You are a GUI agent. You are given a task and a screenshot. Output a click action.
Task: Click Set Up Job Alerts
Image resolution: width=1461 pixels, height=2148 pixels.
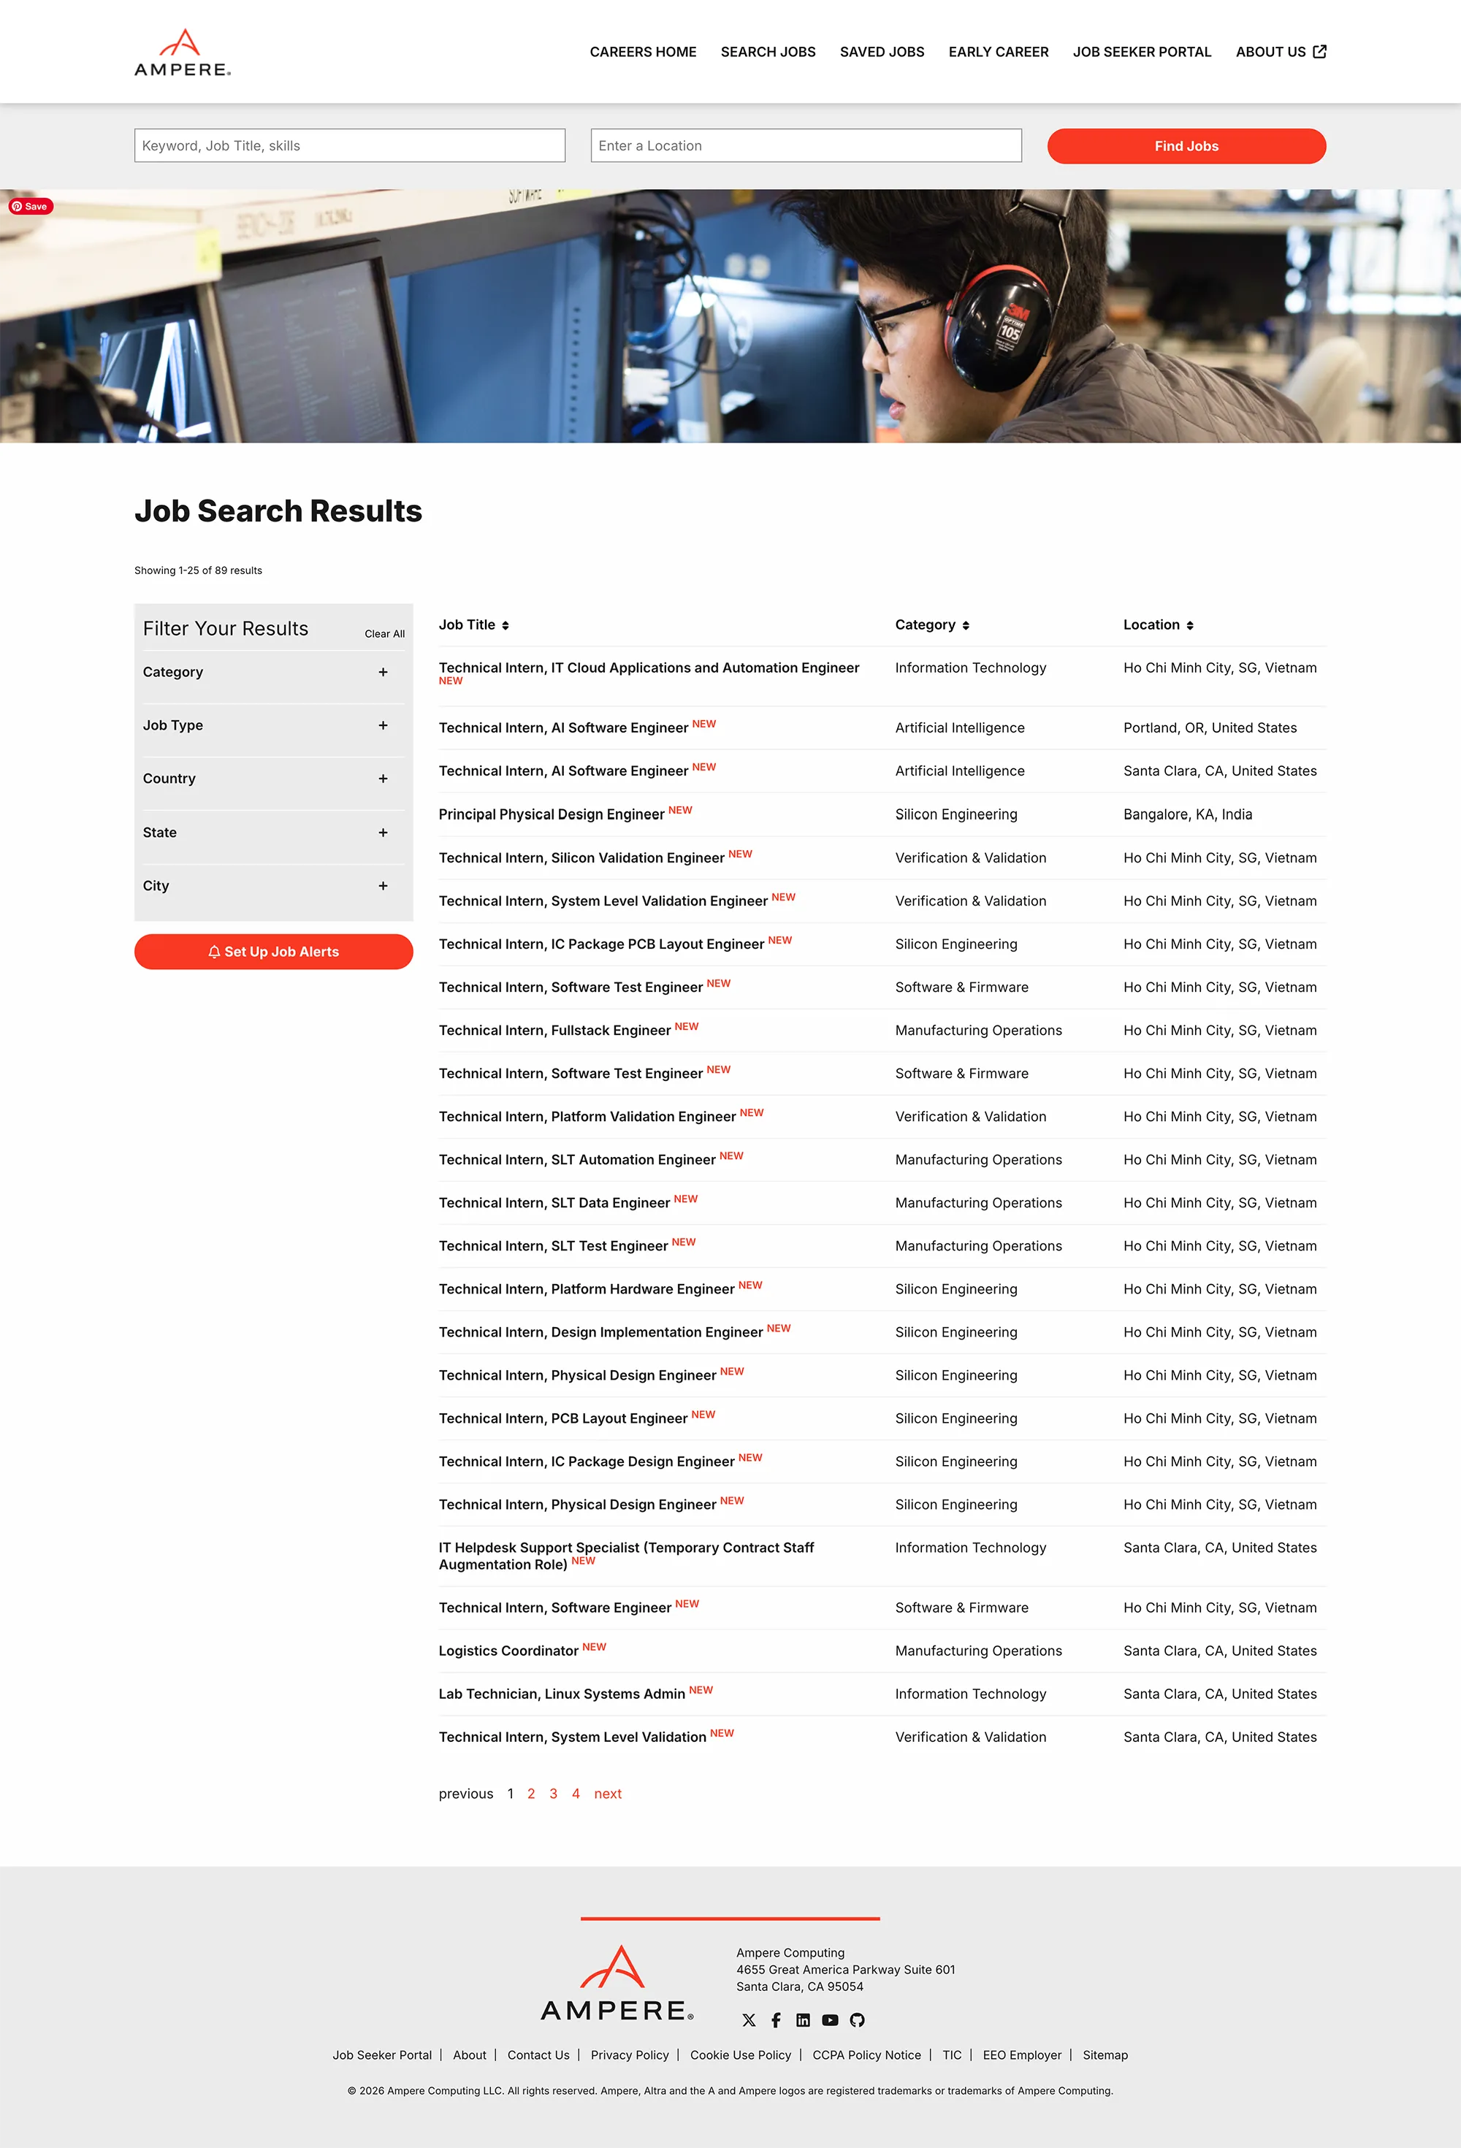click(x=274, y=951)
